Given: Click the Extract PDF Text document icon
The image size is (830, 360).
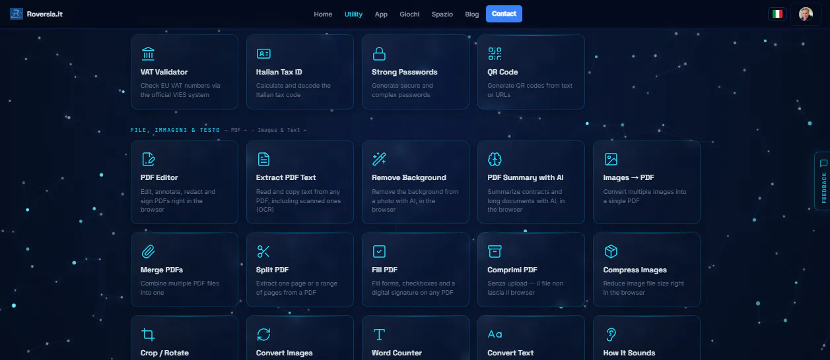Looking at the screenshot, I should tap(263, 159).
